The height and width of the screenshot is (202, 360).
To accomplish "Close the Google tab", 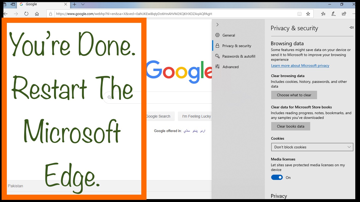I will click(x=66, y=4).
